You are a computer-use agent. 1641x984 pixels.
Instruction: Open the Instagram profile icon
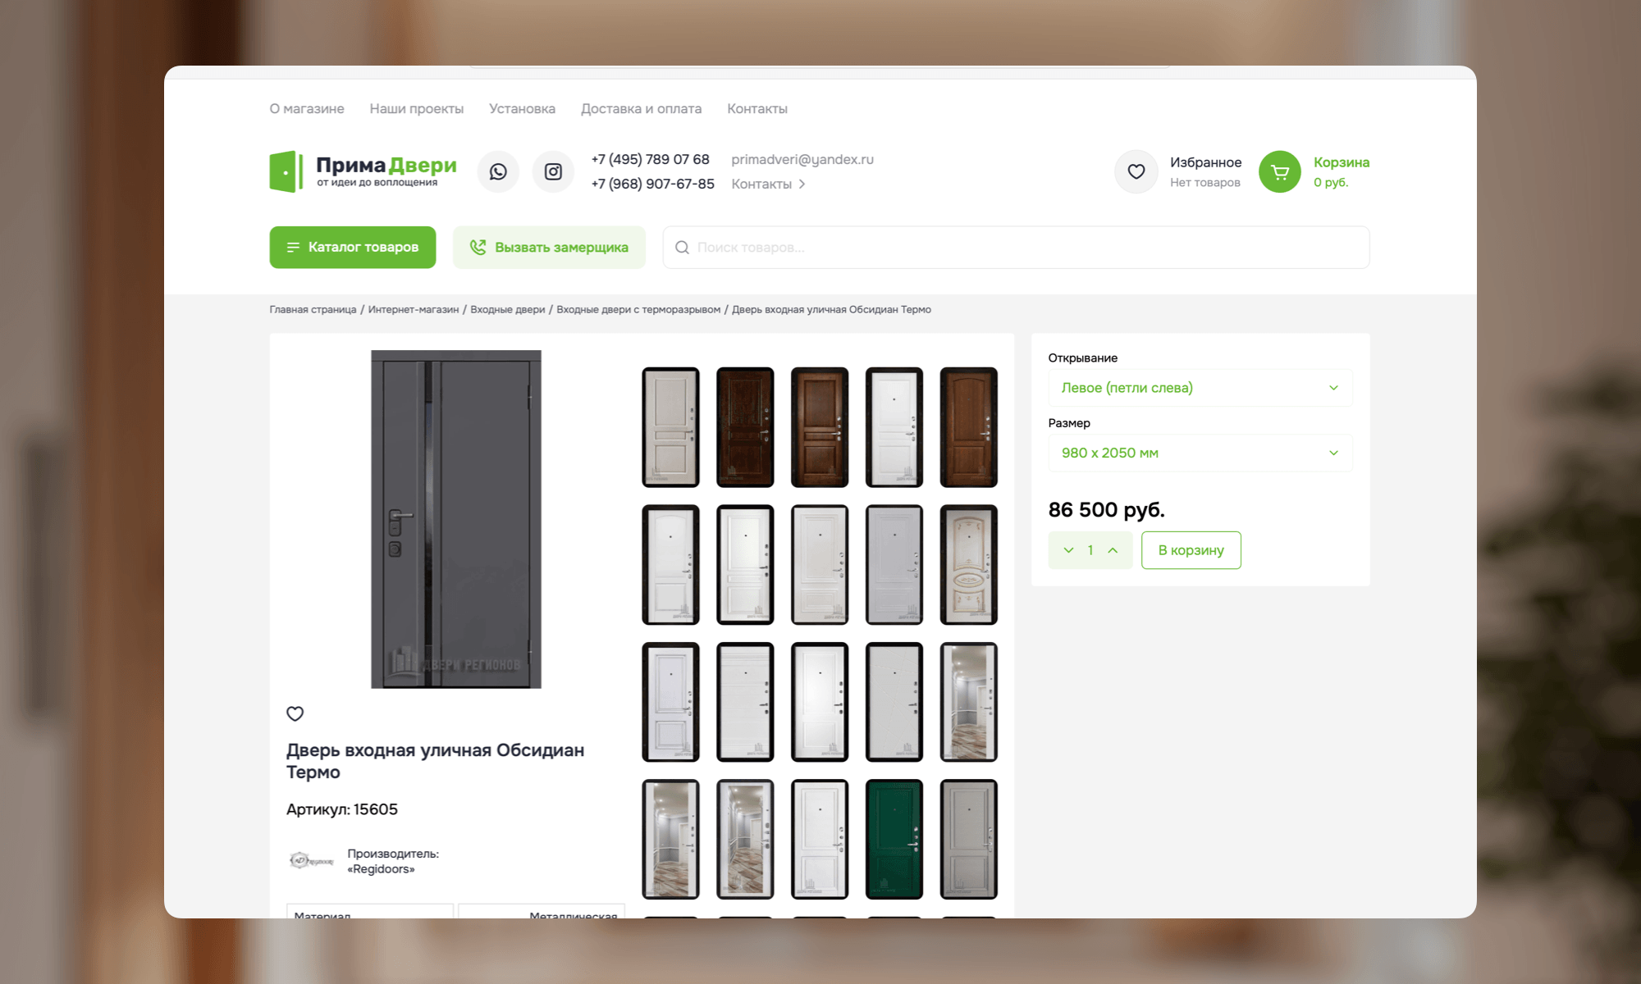coord(553,171)
